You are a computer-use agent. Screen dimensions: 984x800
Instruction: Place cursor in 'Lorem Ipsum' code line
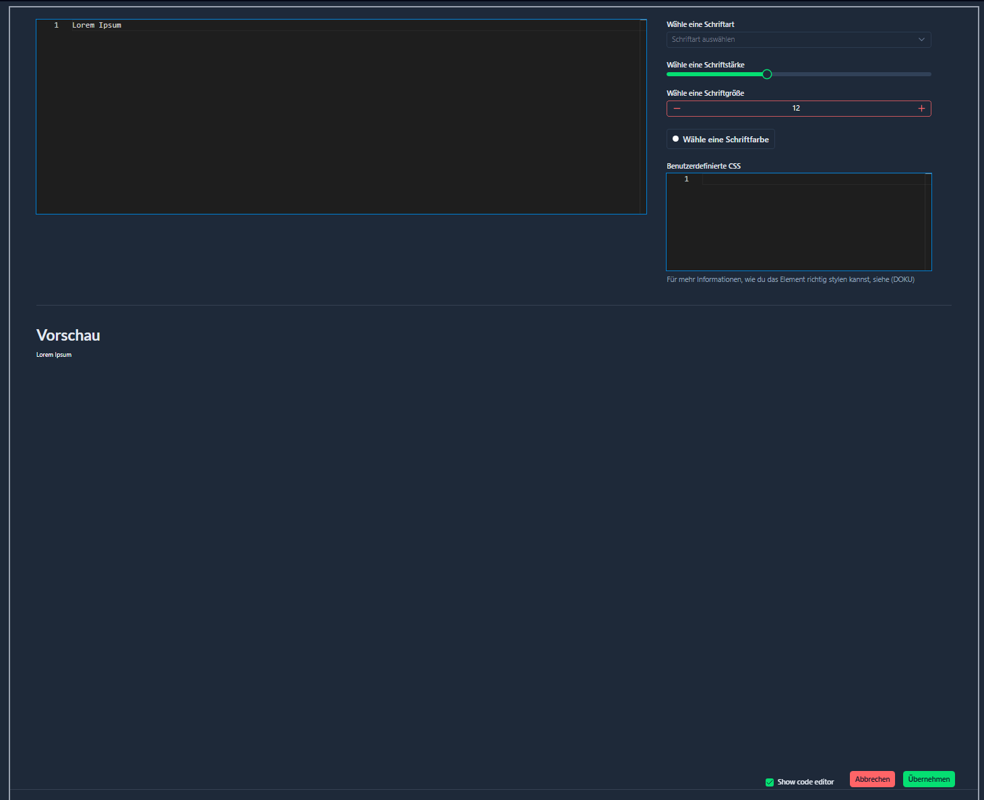coord(96,26)
